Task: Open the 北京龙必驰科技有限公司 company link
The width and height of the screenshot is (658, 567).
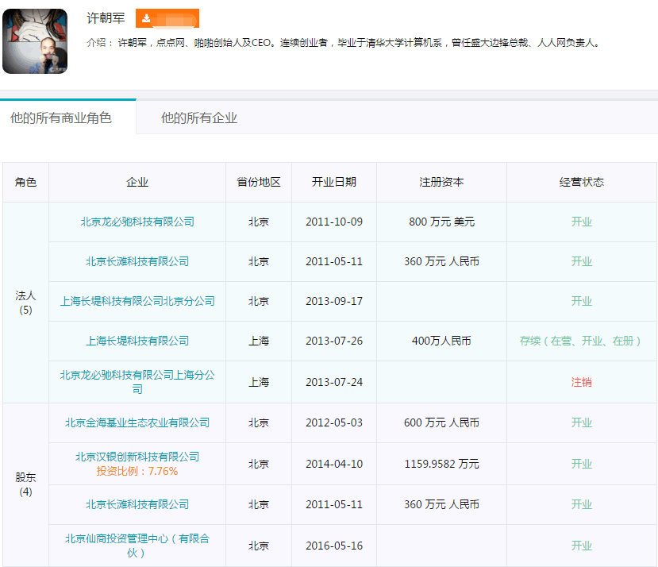Action: point(137,222)
